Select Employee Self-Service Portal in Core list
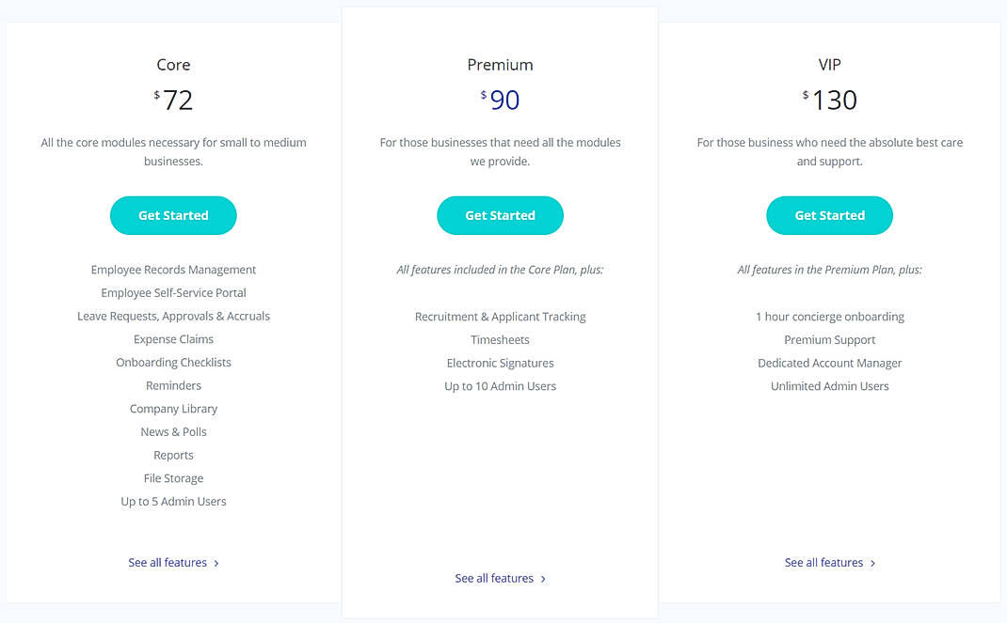Screen dimensions: 1007x623 173,292
